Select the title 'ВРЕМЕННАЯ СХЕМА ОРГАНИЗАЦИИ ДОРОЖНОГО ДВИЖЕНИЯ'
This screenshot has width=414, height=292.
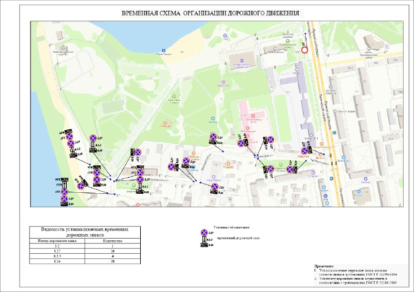coord(205,12)
